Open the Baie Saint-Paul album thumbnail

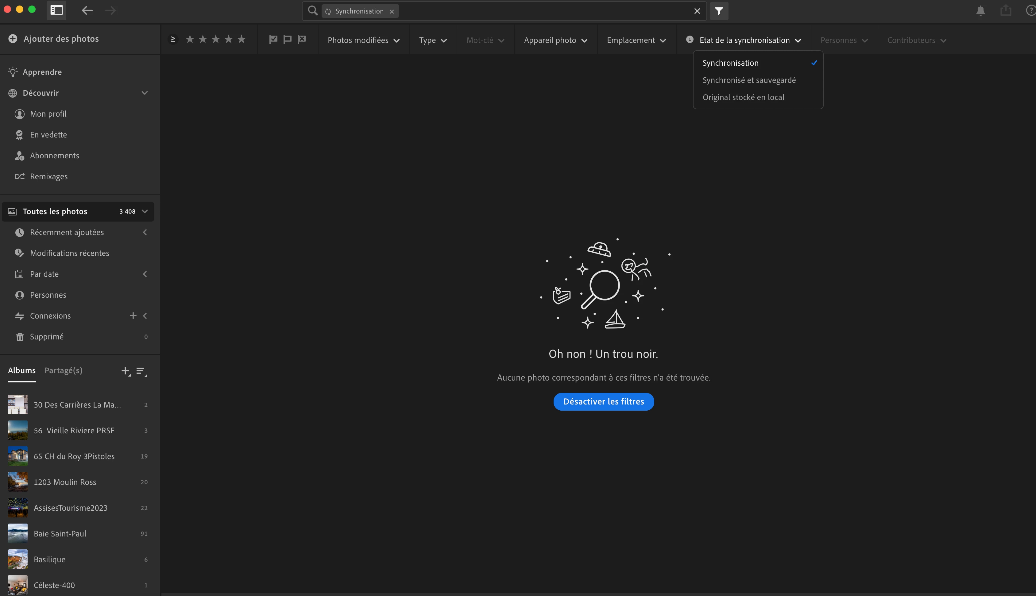tap(18, 533)
